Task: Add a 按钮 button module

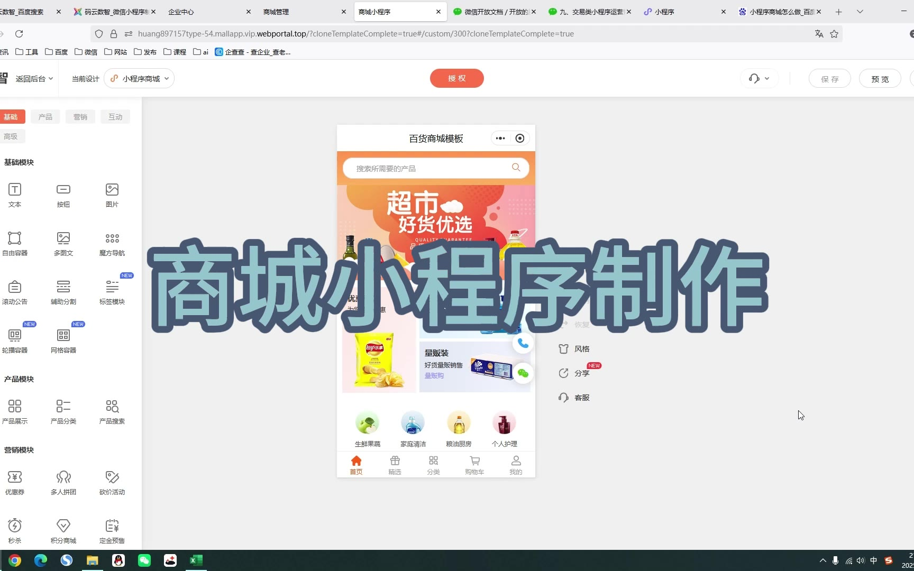Action: 63,195
